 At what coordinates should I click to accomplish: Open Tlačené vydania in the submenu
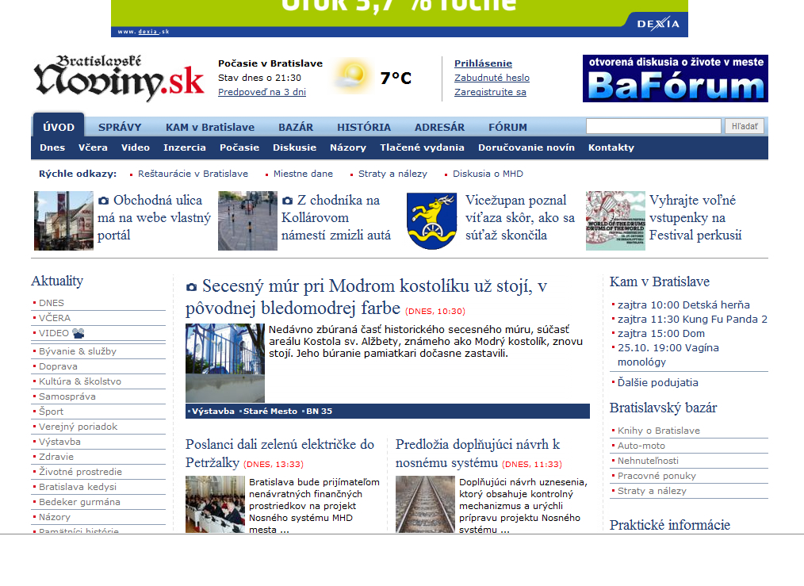pyautogui.click(x=422, y=147)
